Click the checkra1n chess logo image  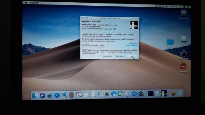pos(134,25)
